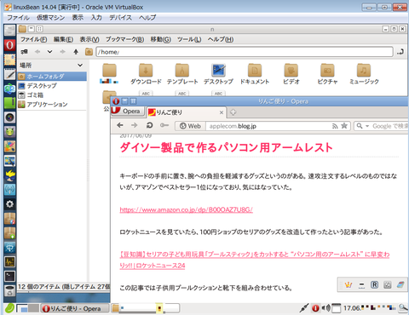This screenshot has height=315, width=409.
Task: Select ゴミ箱 in the places list
Action: click(52, 95)
